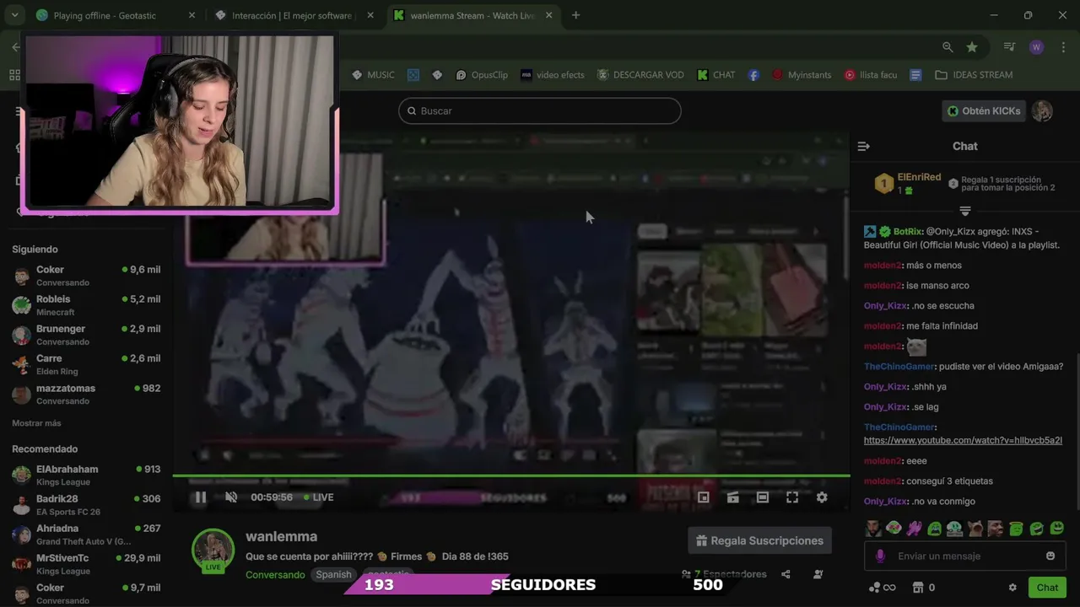1080x607 pixels.
Task: Click ElEnriRed top gifter name
Action: [919, 177]
